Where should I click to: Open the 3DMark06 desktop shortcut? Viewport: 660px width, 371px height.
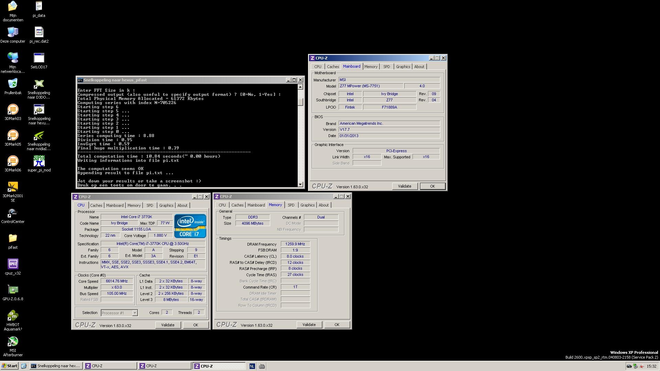(x=13, y=161)
